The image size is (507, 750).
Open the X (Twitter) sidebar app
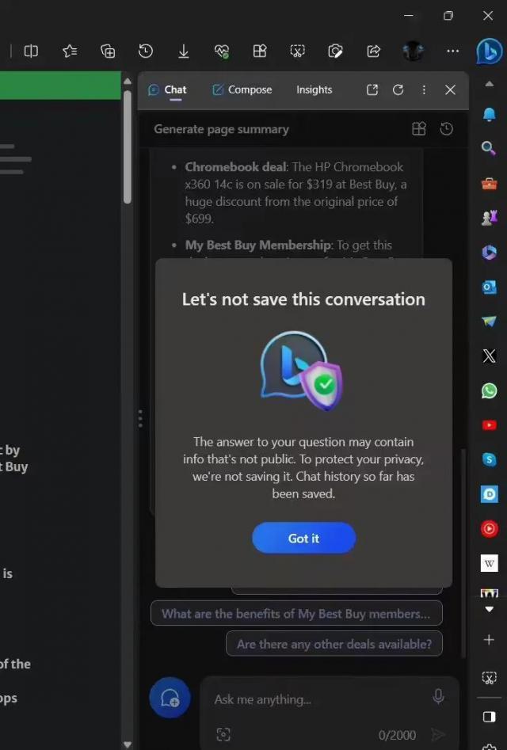click(489, 356)
